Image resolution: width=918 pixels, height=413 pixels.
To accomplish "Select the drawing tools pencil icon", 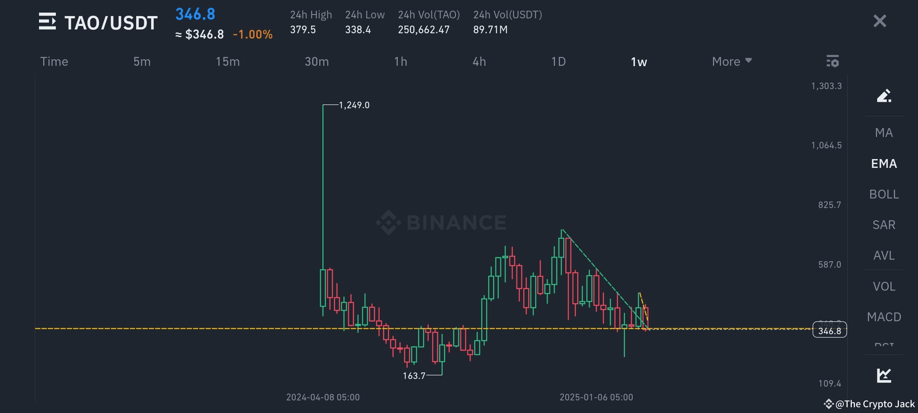I will tap(884, 96).
